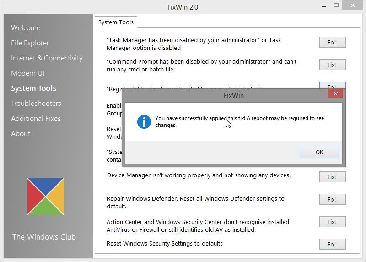Click the 'successfully applied this fix' message

pyautogui.click(x=239, y=121)
